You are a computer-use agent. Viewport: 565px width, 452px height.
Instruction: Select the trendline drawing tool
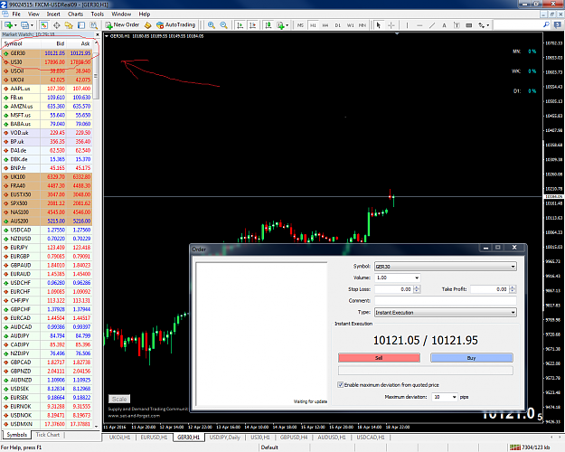click(x=432, y=25)
